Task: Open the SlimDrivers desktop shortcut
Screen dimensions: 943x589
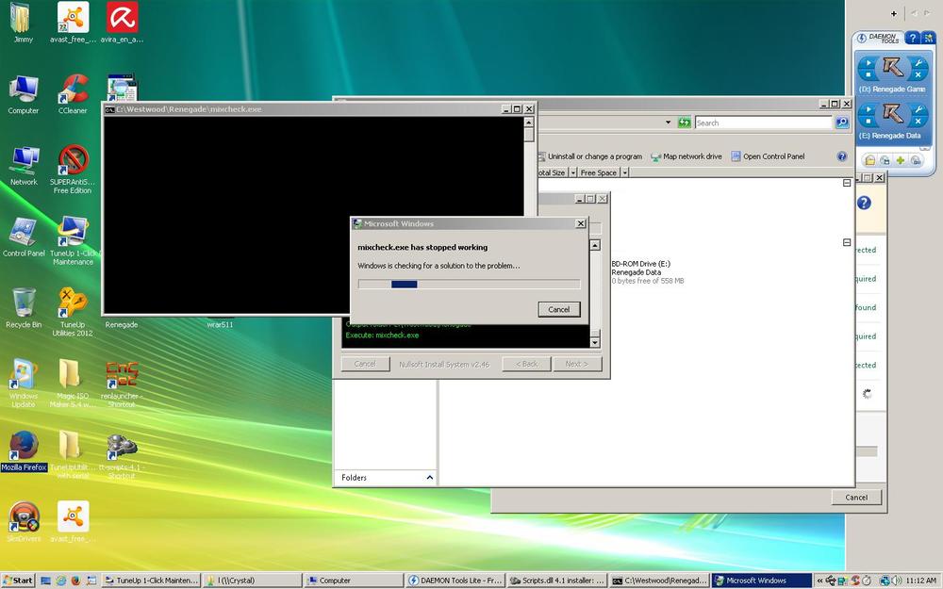Action: [x=24, y=521]
